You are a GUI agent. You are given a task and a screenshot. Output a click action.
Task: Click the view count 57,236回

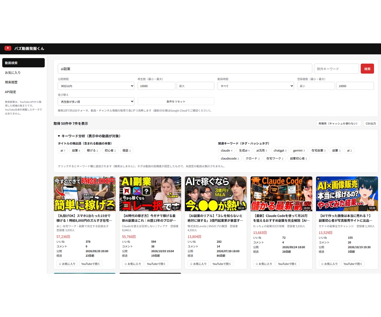coord(63,237)
